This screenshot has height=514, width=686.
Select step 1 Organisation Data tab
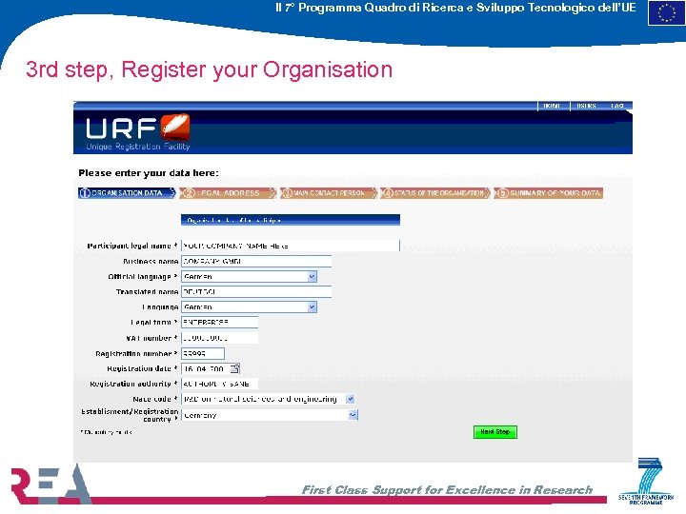tap(127, 192)
